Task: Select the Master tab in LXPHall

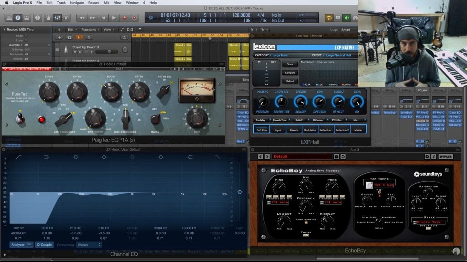Action: coord(358,130)
